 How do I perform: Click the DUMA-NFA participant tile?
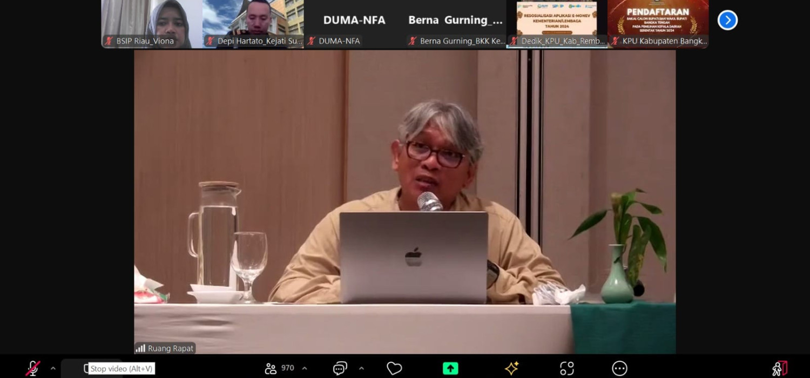click(354, 24)
